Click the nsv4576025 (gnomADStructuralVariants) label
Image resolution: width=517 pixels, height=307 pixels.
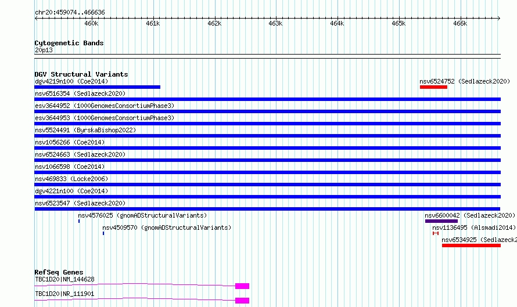click(x=142, y=215)
